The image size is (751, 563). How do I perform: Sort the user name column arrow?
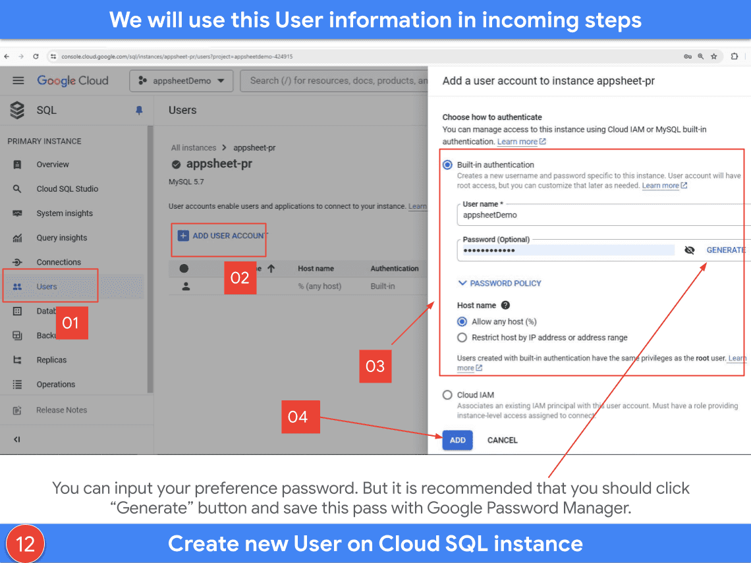pyautogui.click(x=271, y=269)
